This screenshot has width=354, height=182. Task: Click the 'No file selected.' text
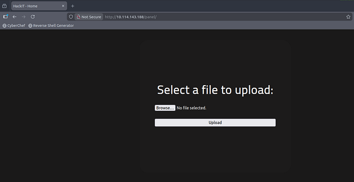(192, 108)
